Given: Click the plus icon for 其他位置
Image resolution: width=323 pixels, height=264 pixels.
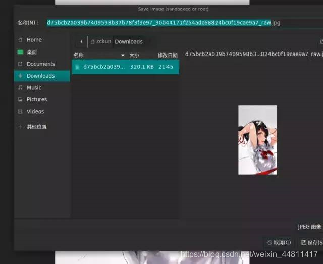Looking at the screenshot, I should 20,127.
